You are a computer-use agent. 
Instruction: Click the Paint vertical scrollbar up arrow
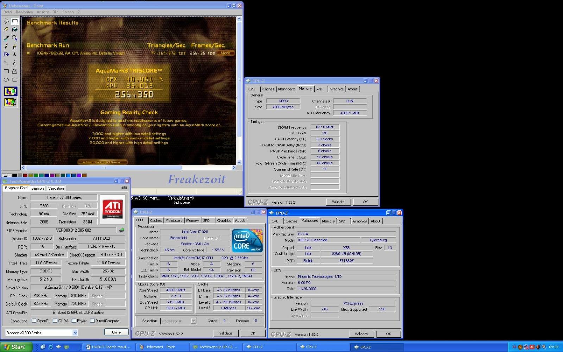coord(239,19)
